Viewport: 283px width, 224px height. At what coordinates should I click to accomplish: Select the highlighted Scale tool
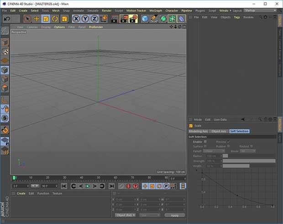pyautogui.click(x=46, y=19)
